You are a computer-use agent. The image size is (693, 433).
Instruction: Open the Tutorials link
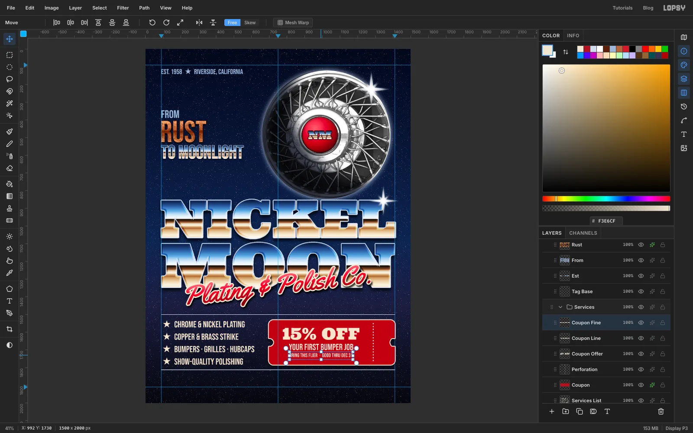tap(622, 8)
